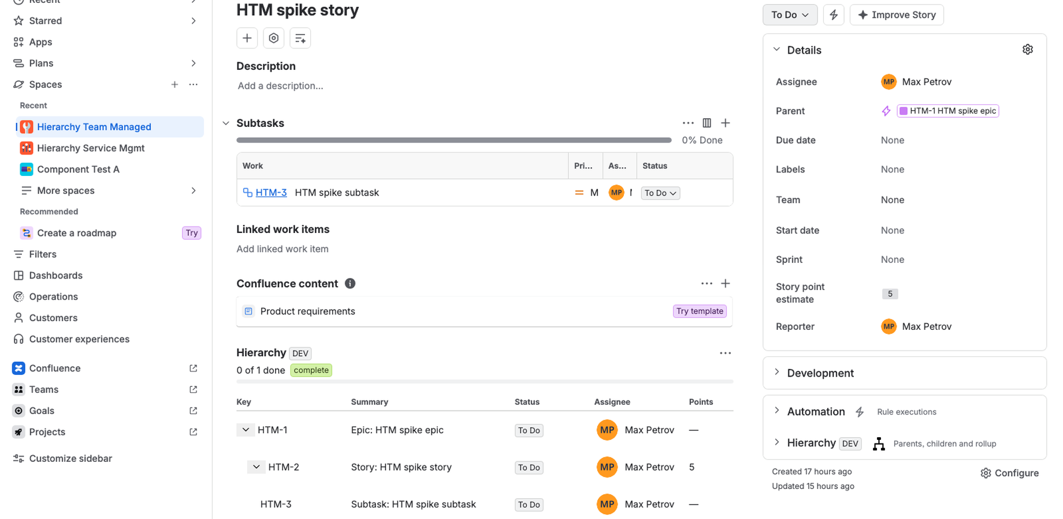The width and height of the screenshot is (1063, 519).
Task: Add Confluence content with plus icon
Action: 726,283
